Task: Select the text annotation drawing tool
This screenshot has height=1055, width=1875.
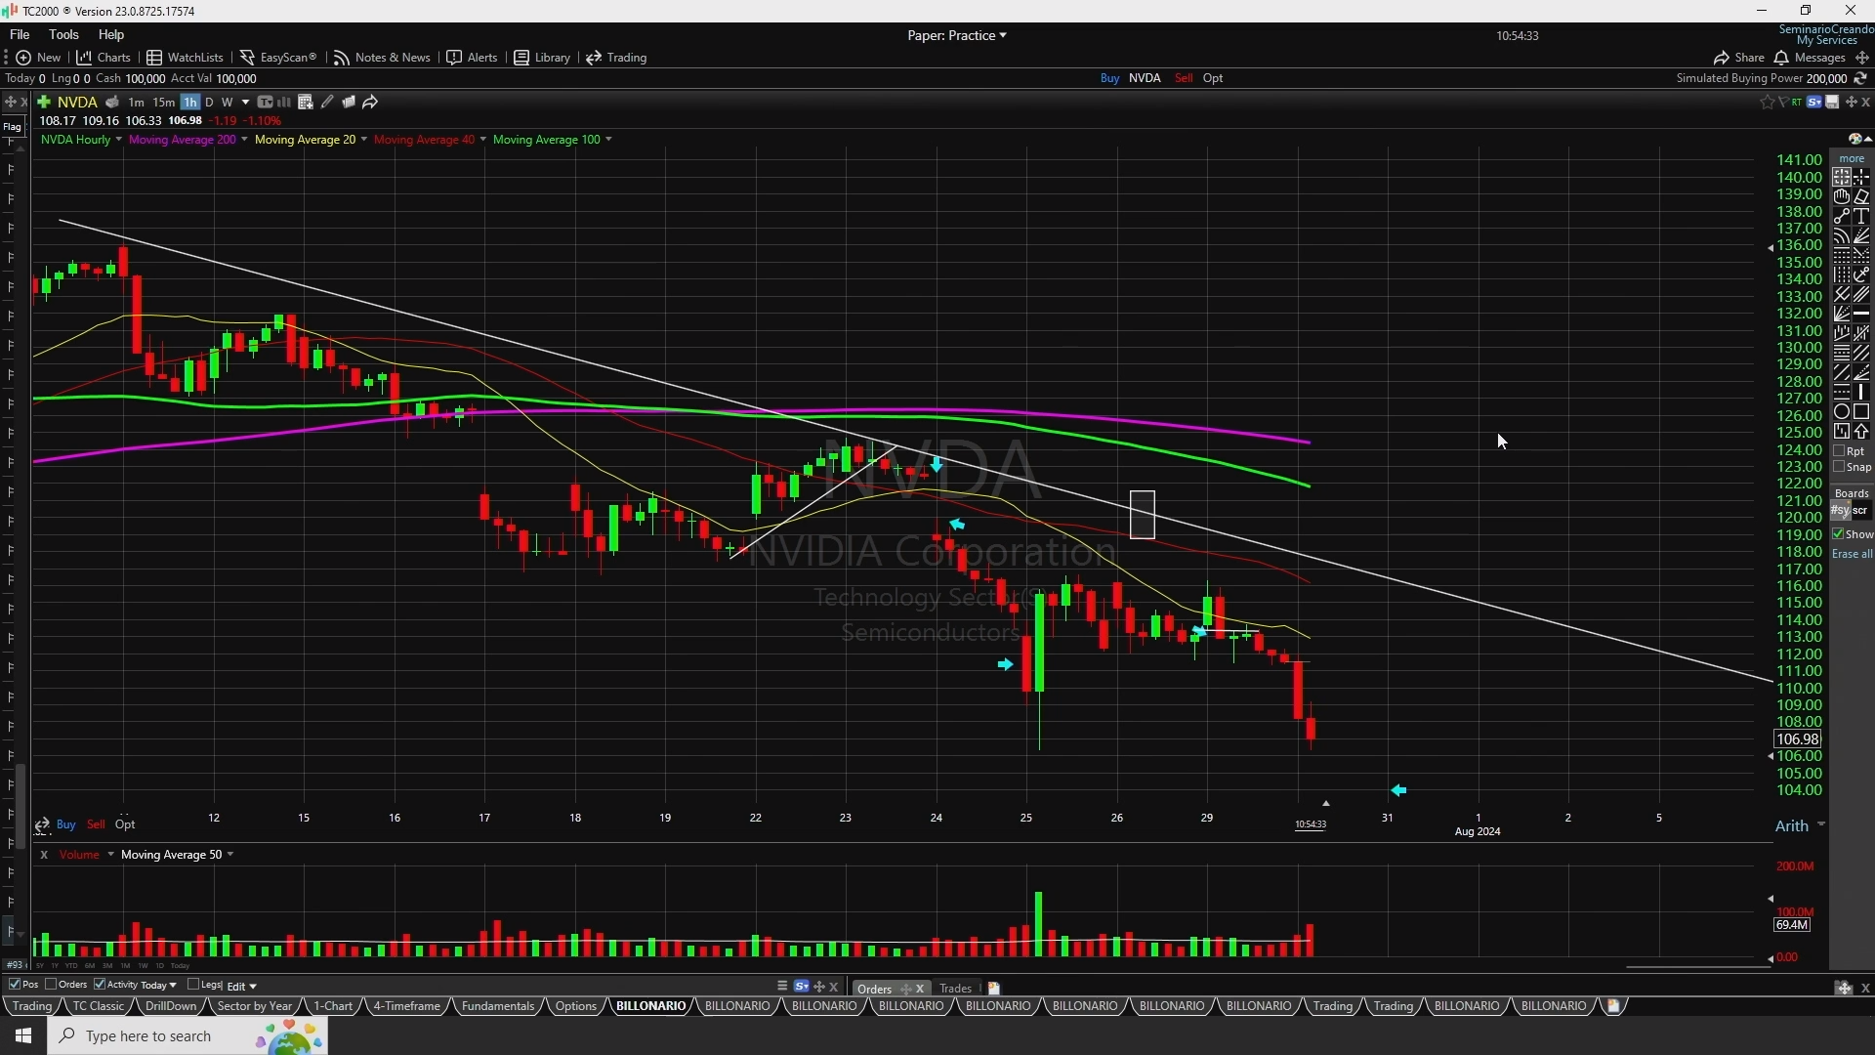Action: [1861, 216]
